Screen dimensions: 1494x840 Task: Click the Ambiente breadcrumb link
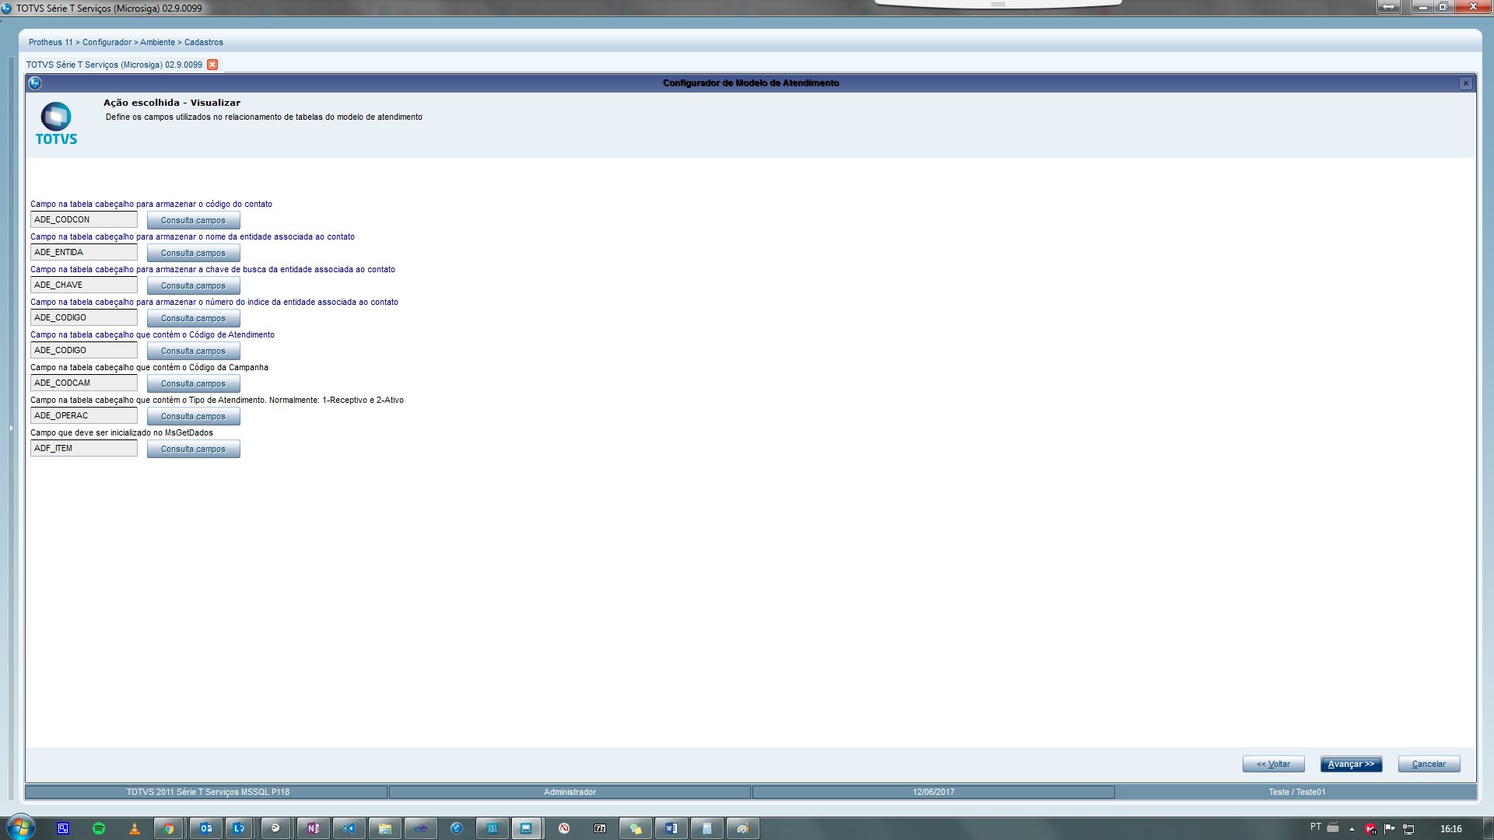pyautogui.click(x=157, y=42)
